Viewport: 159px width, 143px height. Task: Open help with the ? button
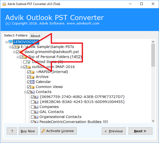click(x=12, y=131)
